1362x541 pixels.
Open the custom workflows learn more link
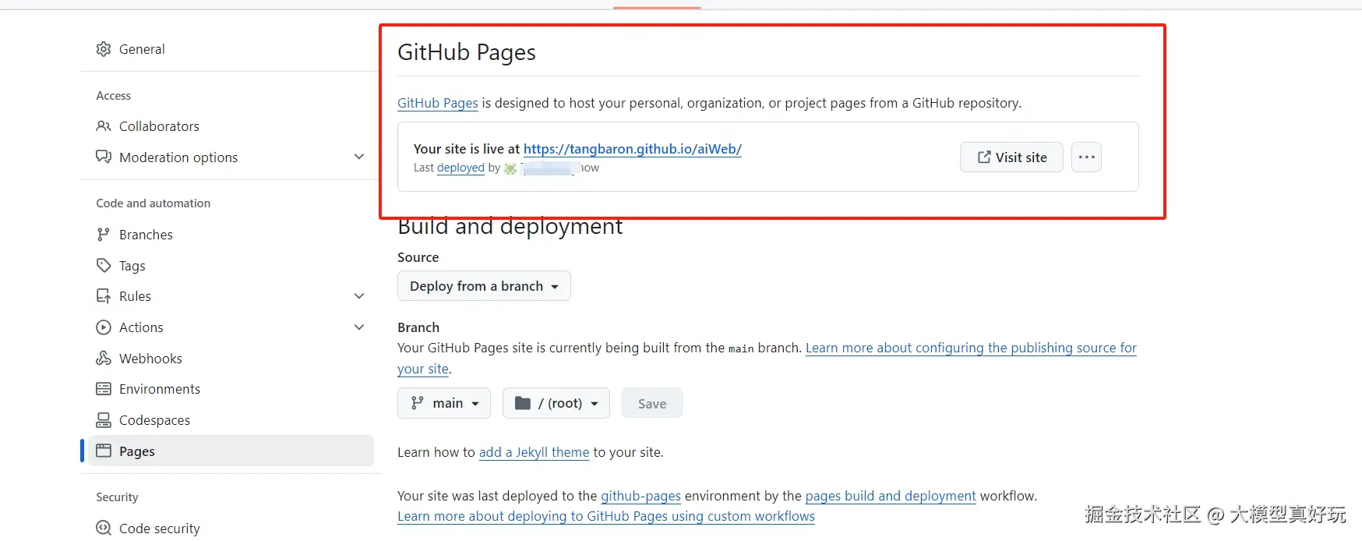tap(606, 516)
